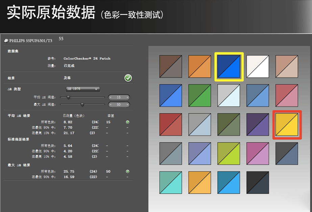Click the white color patch
Screen dimensions: 312x212
click(x=258, y=67)
